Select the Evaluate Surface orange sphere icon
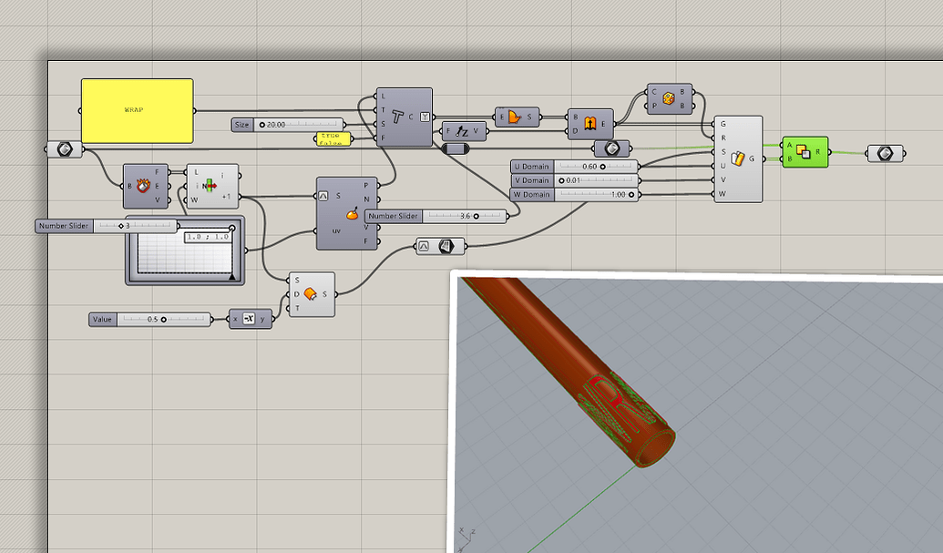The image size is (943, 553). [x=352, y=216]
